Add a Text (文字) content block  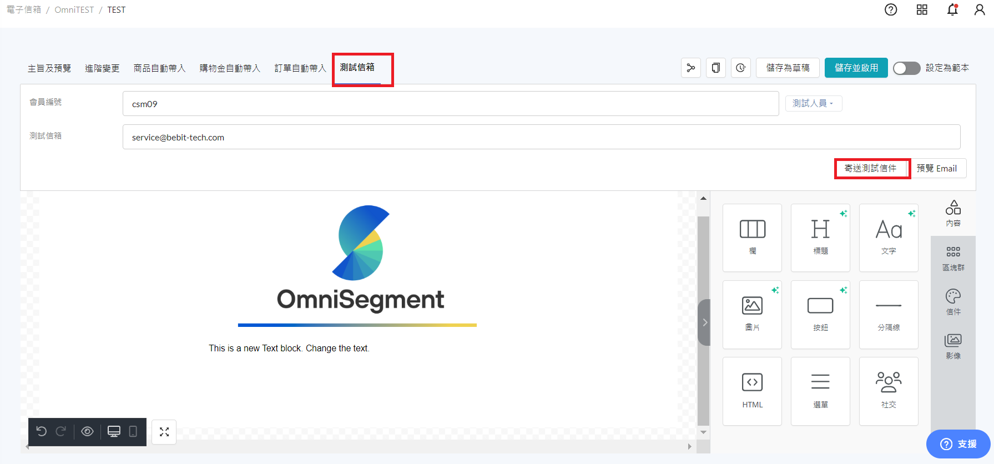click(x=889, y=238)
